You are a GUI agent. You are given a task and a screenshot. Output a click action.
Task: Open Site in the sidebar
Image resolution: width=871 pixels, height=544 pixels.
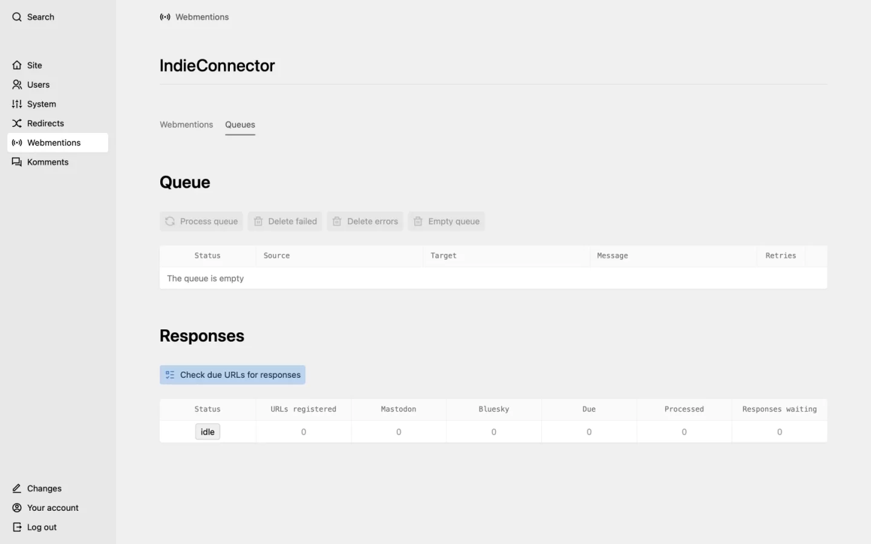(x=57, y=65)
